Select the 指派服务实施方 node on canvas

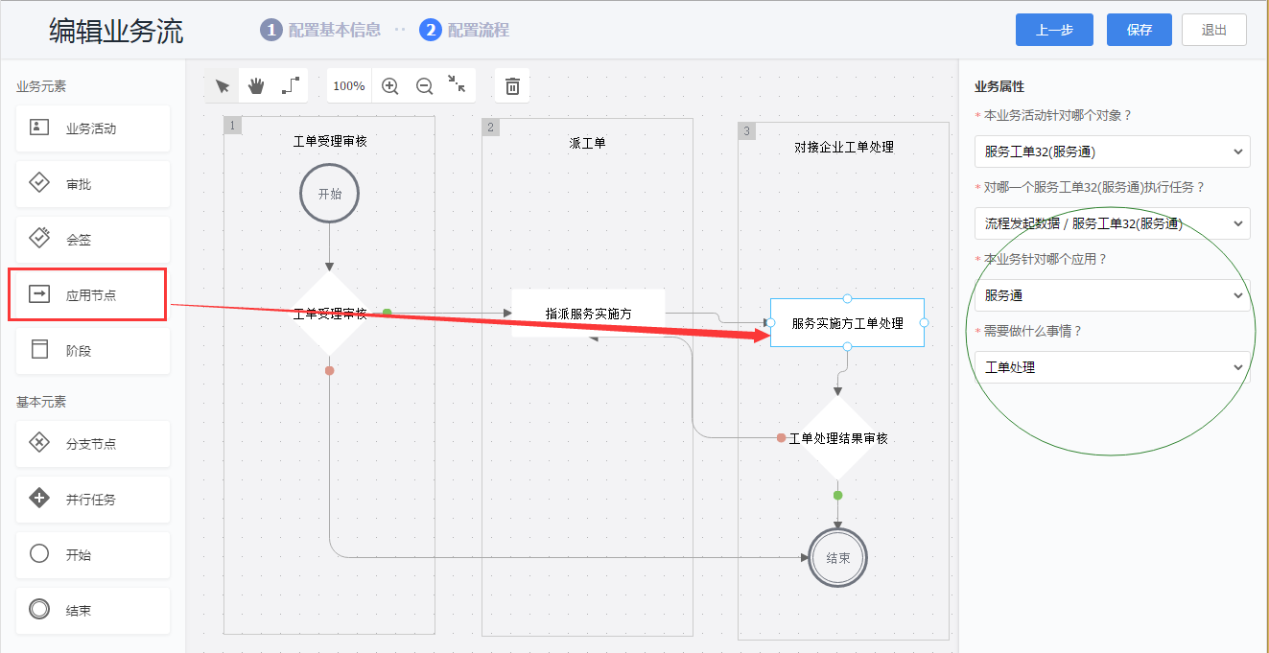click(588, 314)
